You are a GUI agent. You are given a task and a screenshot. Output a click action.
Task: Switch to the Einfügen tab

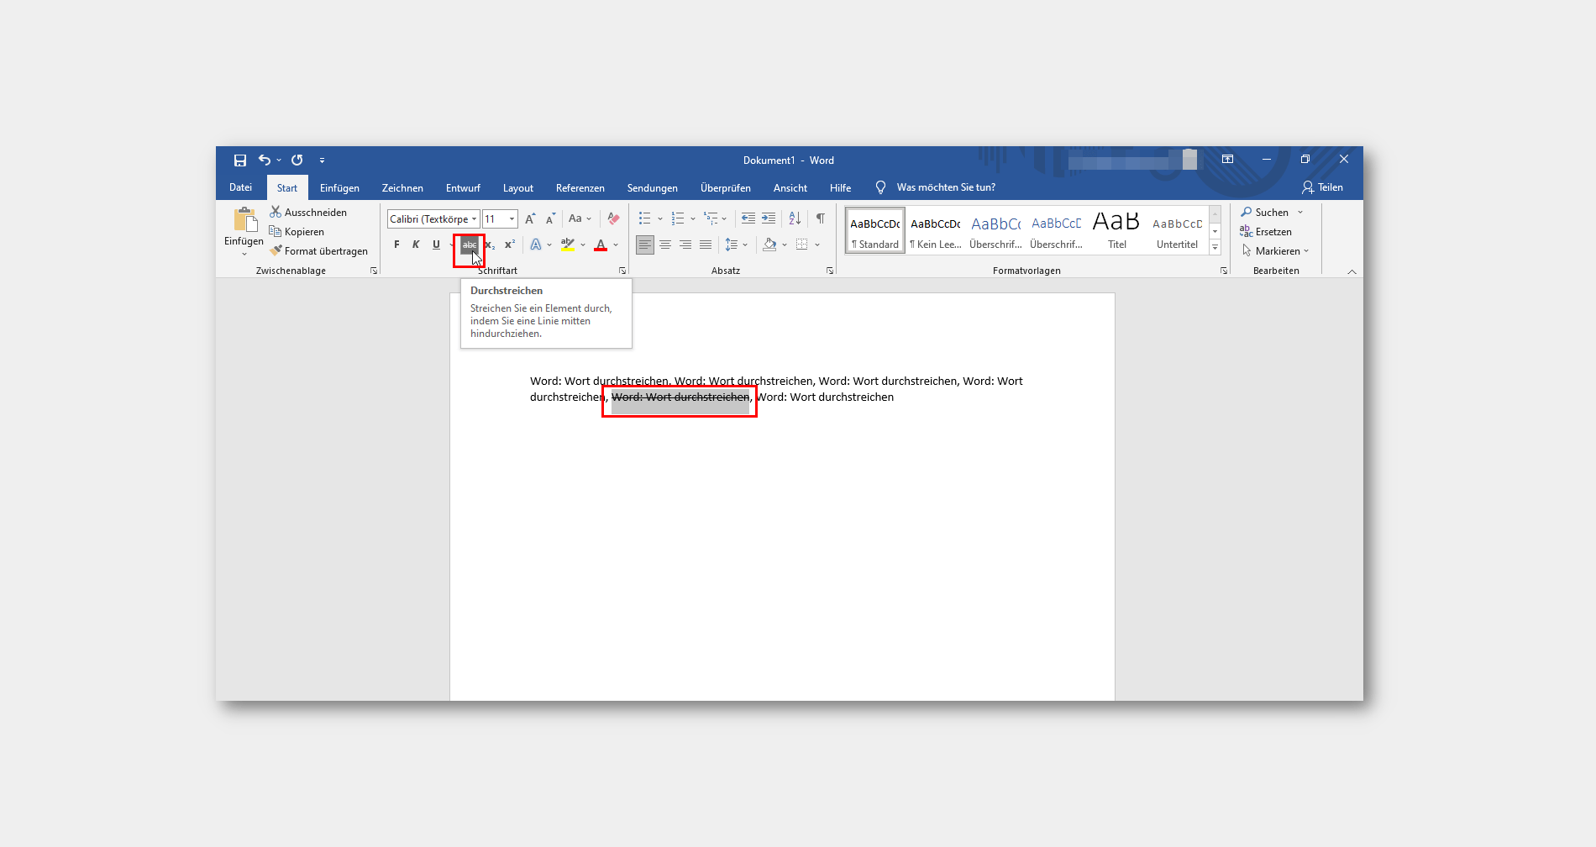[x=339, y=188]
